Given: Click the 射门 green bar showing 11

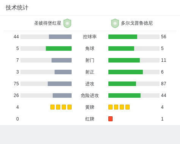Looking at the screenshot, I should 124,60.
